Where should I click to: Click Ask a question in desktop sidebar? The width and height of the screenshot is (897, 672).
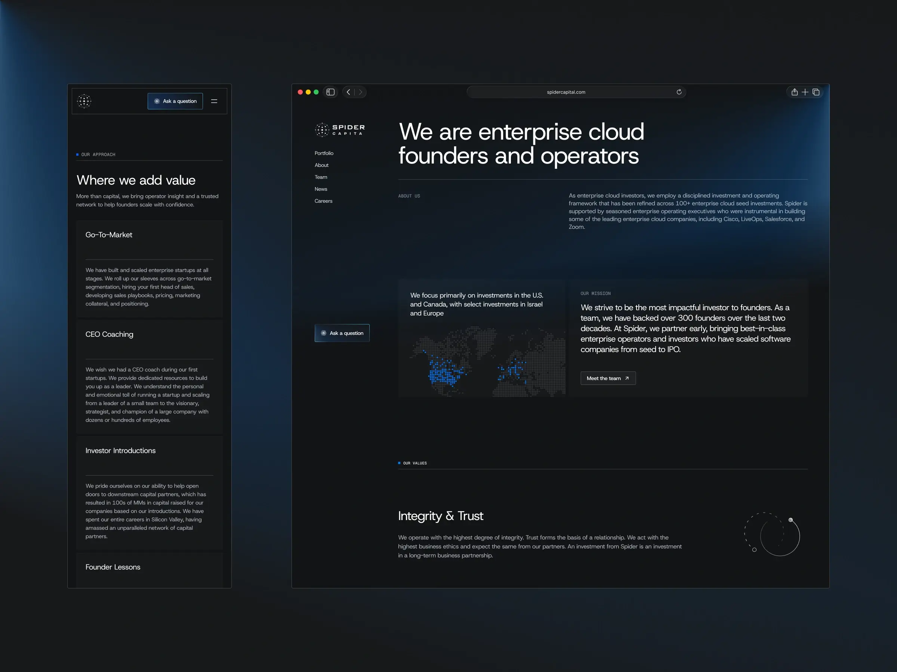pos(342,333)
